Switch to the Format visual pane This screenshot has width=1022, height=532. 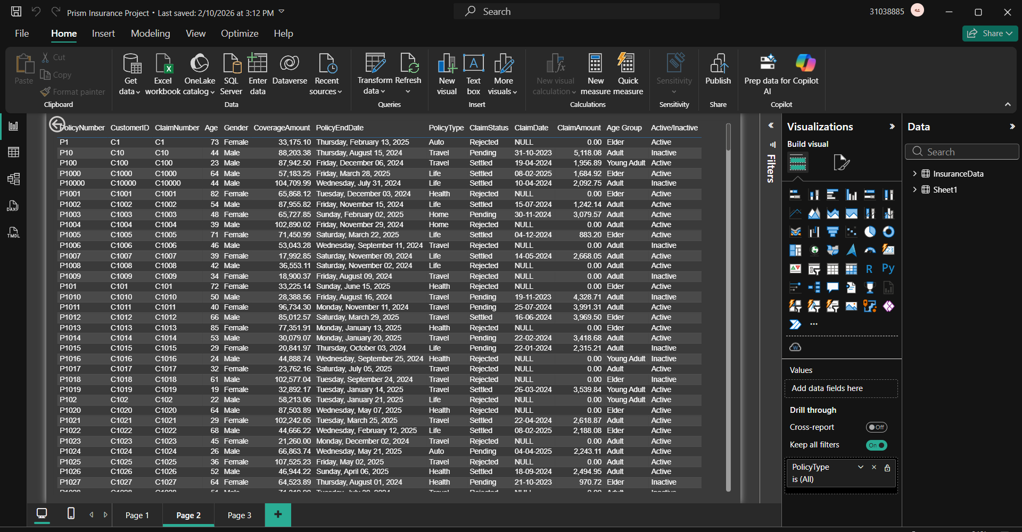click(x=841, y=163)
